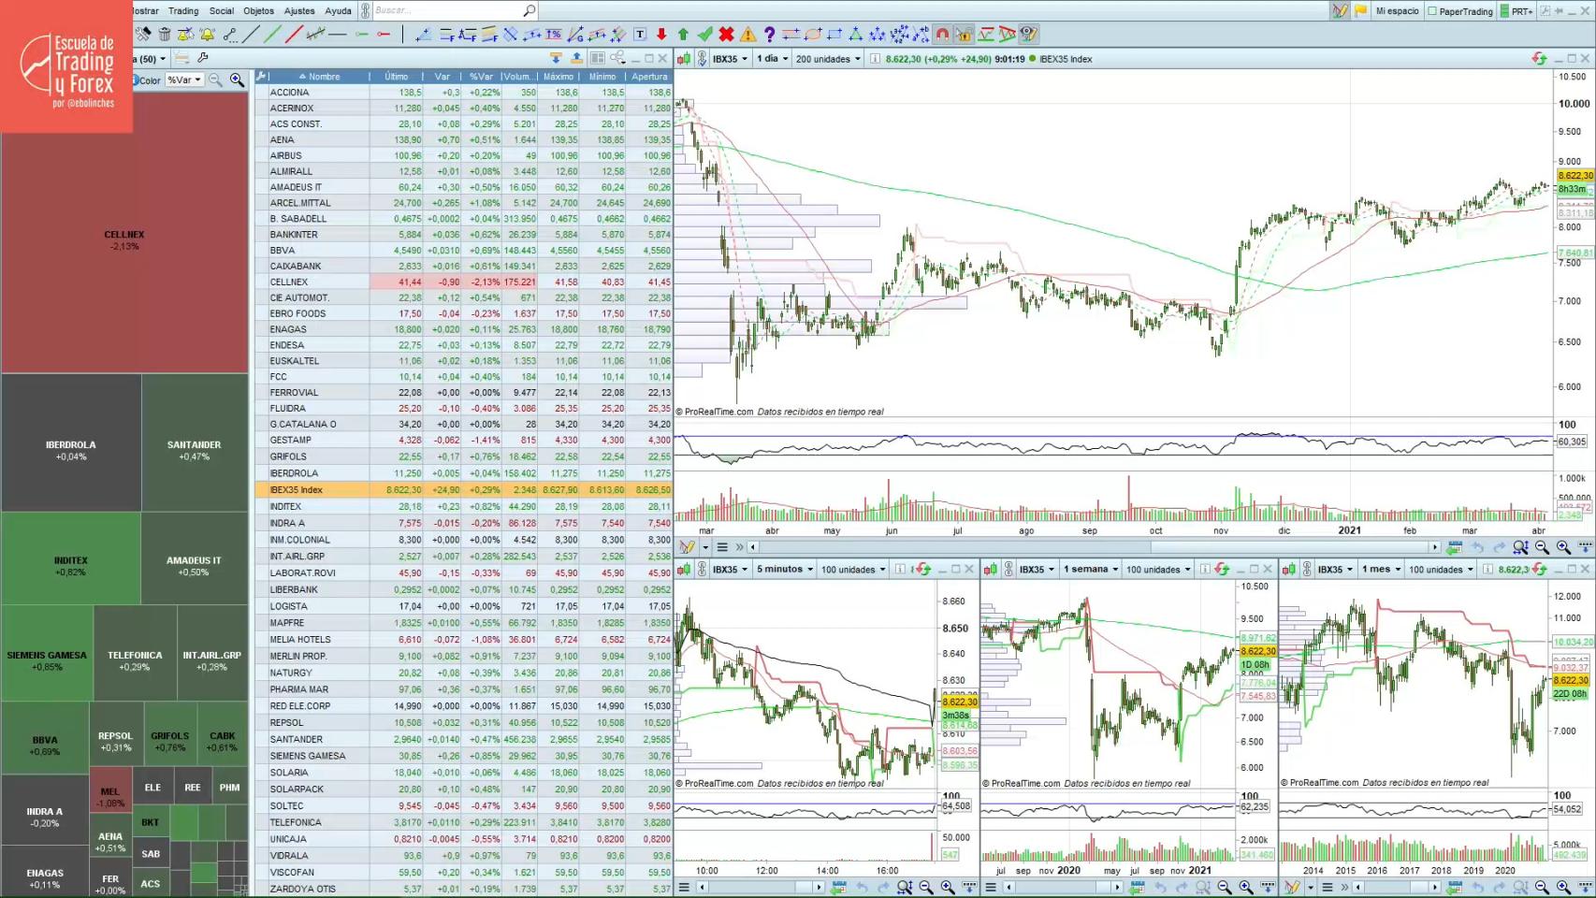Open info icon on the daily chart header
1596x898 pixels.
875,58
